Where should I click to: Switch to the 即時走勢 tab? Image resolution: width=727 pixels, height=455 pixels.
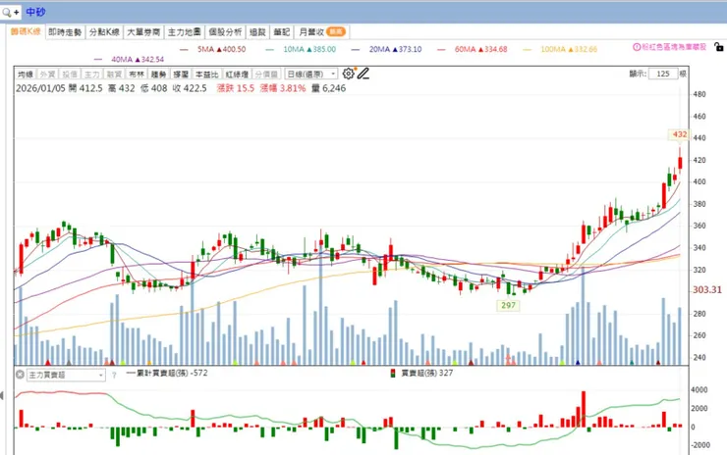(x=65, y=32)
